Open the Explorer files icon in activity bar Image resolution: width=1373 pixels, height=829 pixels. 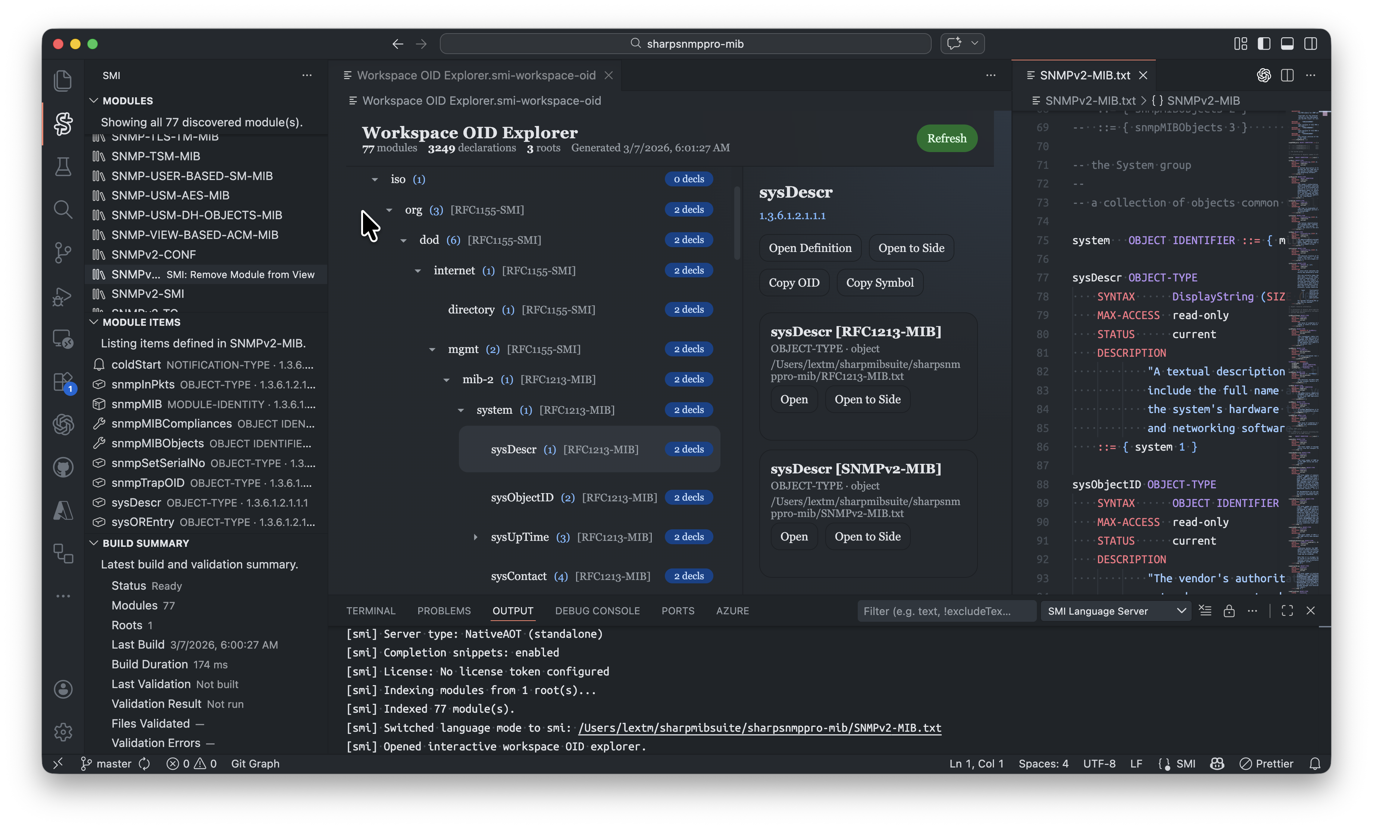(63, 80)
